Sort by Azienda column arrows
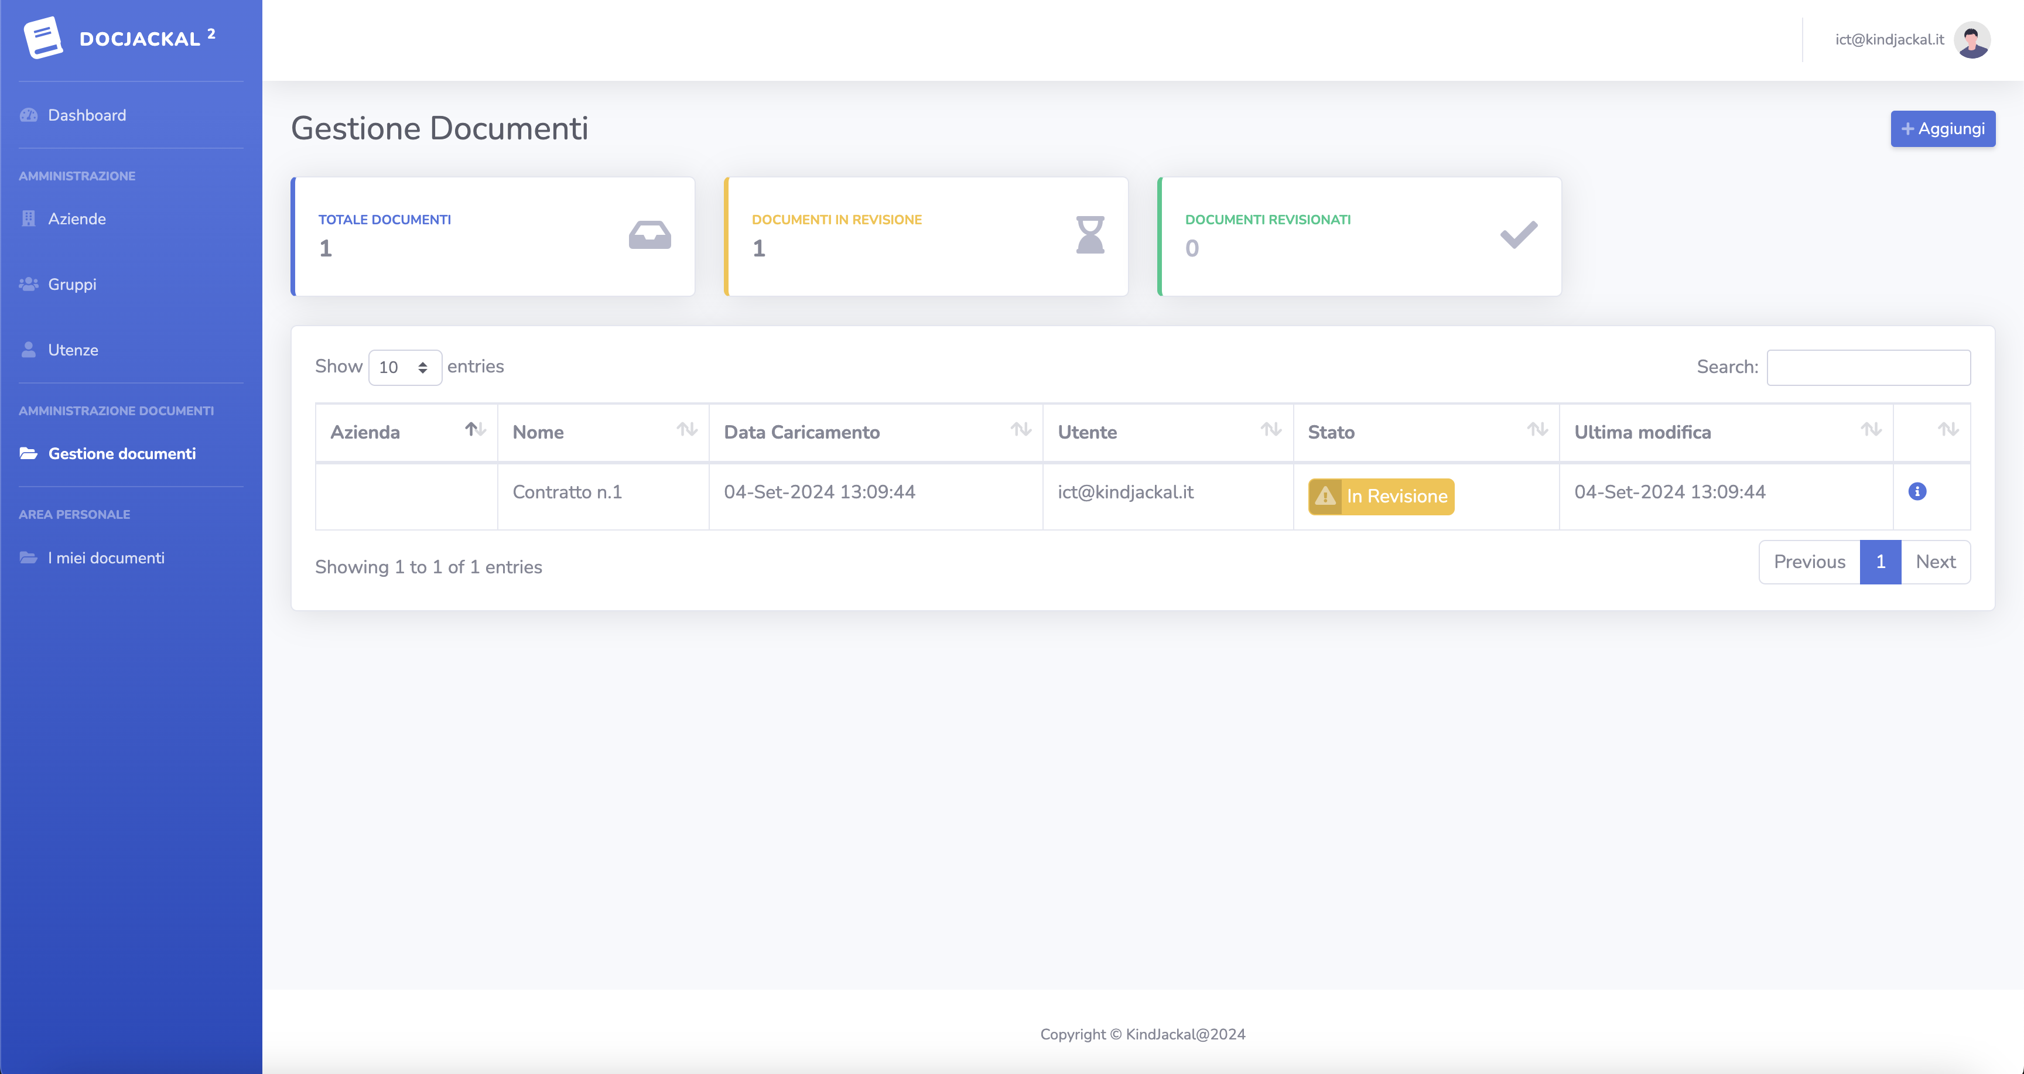 point(476,429)
